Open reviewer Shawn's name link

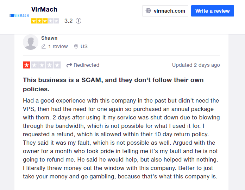pos(49,38)
